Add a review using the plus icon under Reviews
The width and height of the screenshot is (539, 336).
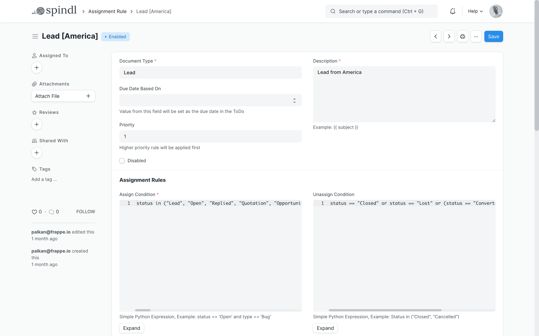36,124
